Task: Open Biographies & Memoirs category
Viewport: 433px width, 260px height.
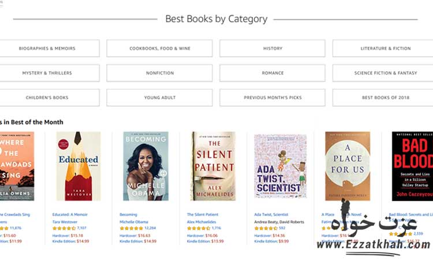Action: [x=47, y=49]
